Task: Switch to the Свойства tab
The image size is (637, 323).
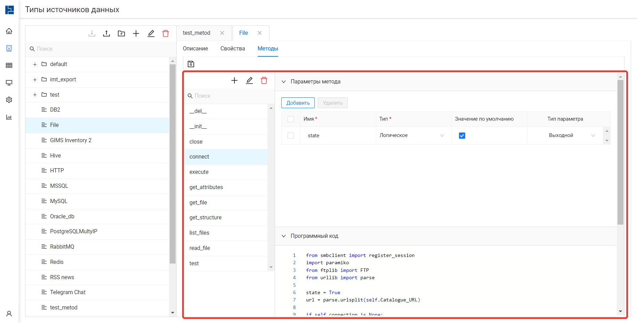Action: pos(233,49)
